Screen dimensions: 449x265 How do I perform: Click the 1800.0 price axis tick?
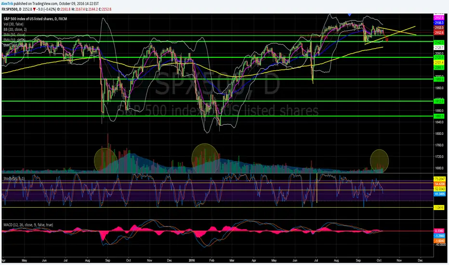tap(439, 133)
